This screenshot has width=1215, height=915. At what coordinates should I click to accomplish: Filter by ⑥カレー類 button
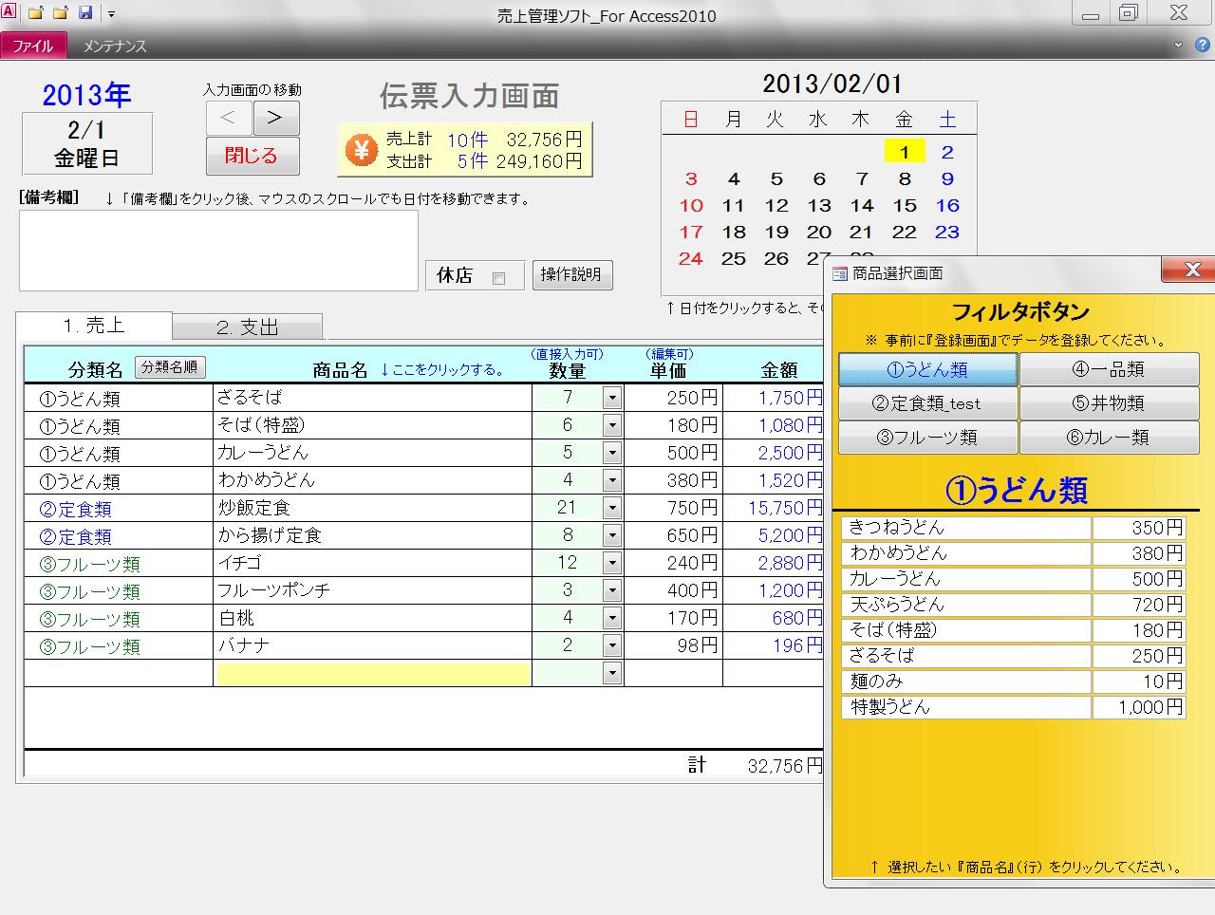click(1110, 438)
